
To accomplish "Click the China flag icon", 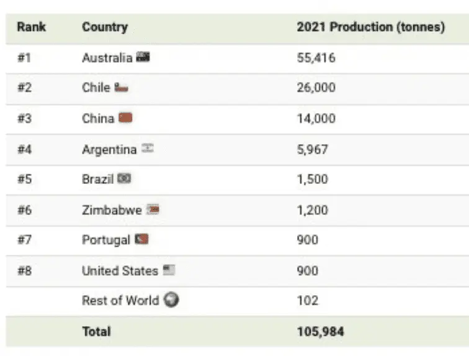I will (125, 118).
